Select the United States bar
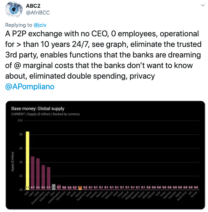This screenshot has height=212, width=208. [49, 178]
